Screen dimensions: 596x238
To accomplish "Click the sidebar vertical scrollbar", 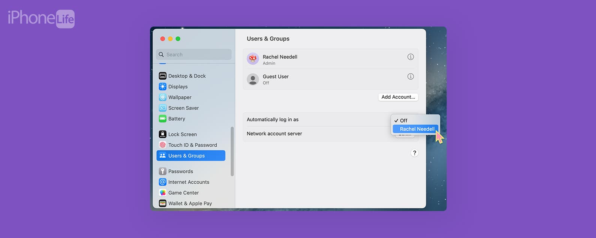I will [232, 152].
